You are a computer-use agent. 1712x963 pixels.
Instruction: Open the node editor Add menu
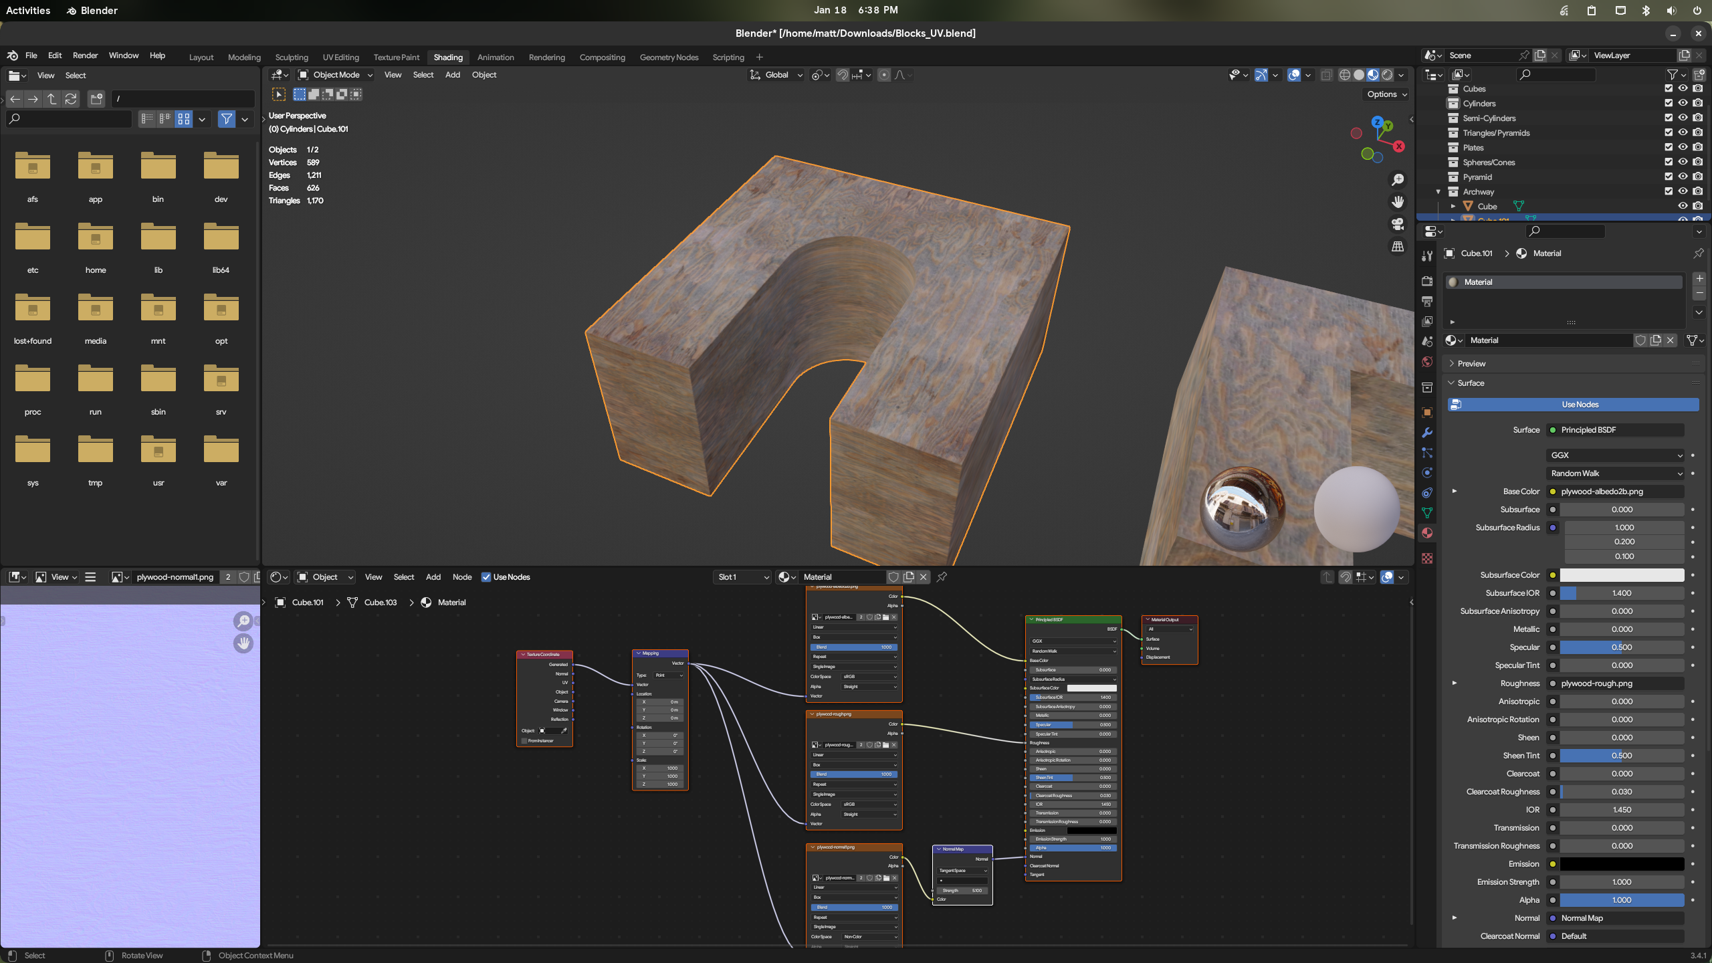pyautogui.click(x=433, y=577)
